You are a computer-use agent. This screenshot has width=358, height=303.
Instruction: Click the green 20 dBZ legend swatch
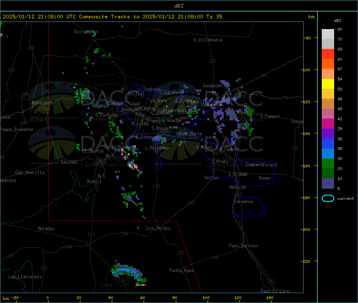[x=328, y=163]
